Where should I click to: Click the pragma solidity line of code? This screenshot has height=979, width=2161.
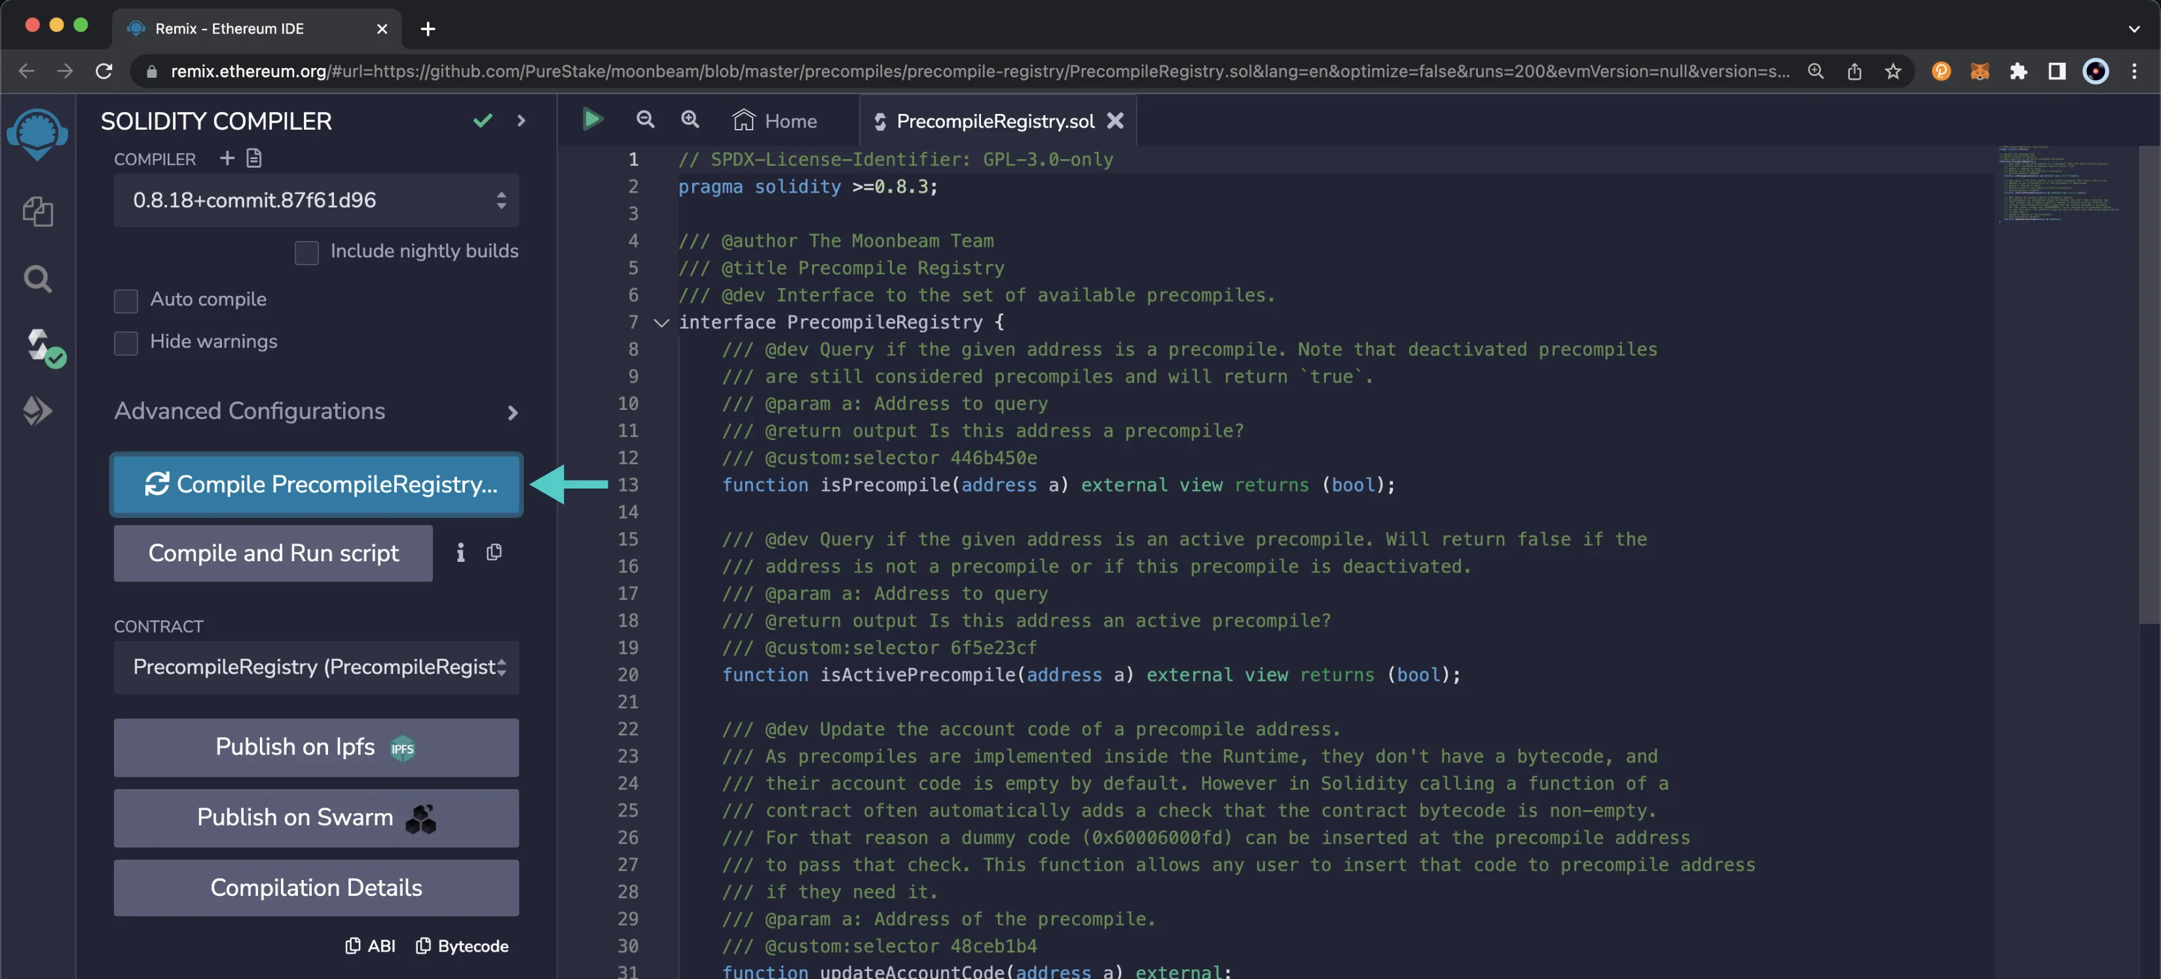click(807, 186)
